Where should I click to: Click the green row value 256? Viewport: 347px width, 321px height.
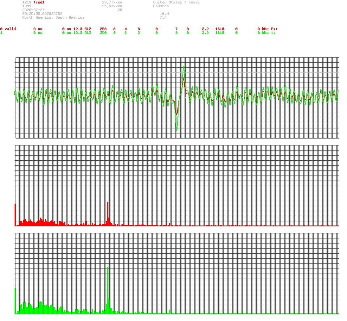point(103,33)
